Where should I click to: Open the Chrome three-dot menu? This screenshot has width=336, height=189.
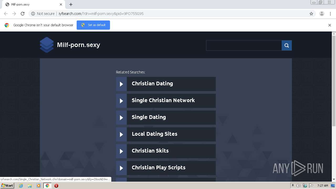click(330, 14)
